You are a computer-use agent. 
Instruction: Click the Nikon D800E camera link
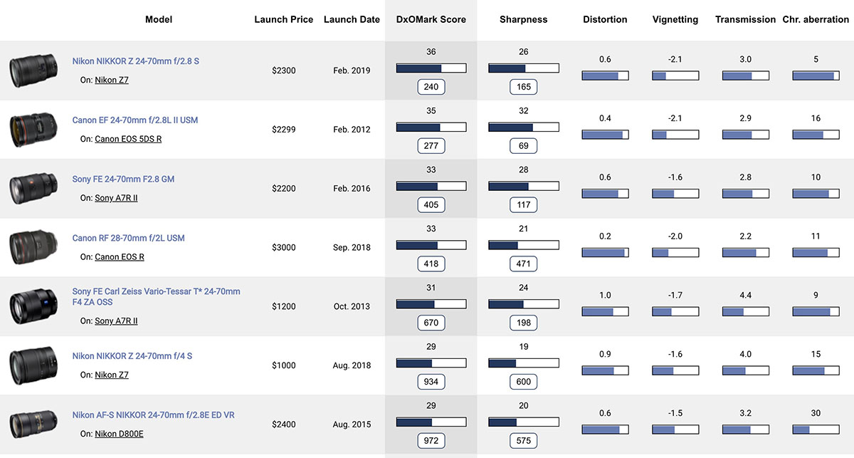pos(119,434)
